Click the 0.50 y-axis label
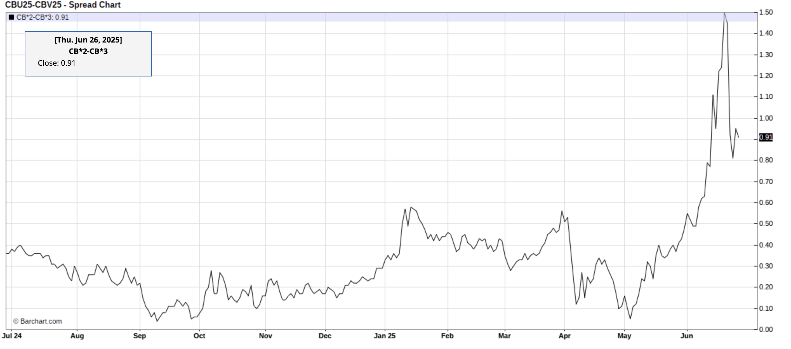This screenshot has height=349, width=791. tap(766, 224)
